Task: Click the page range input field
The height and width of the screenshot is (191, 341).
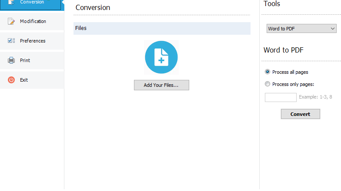Action: pos(281,97)
